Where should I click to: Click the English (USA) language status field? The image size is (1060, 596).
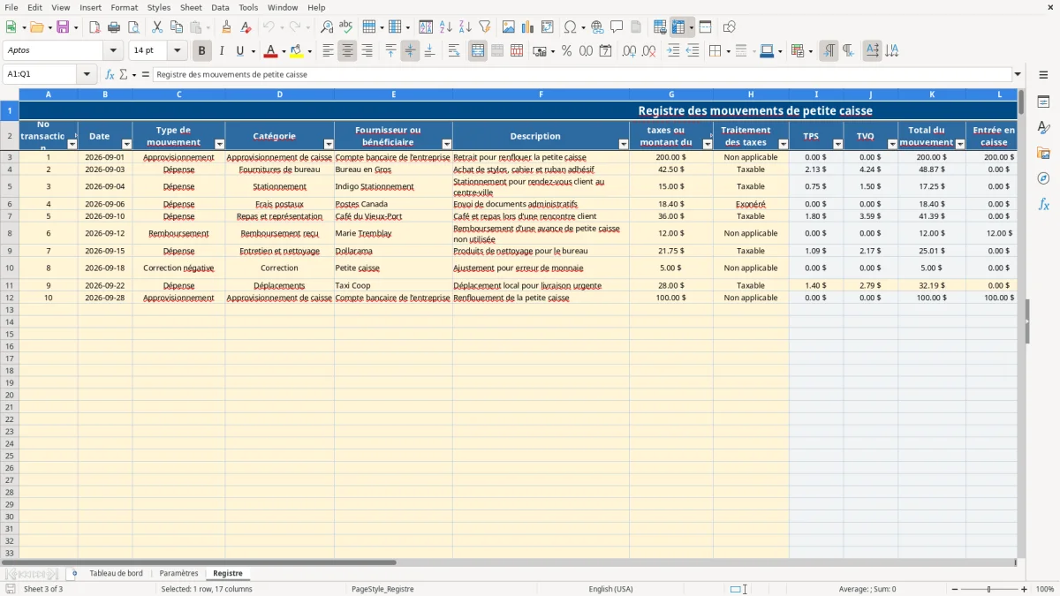(x=611, y=589)
